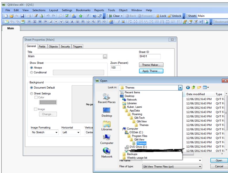Select the Conditional show sheet option

pyautogui.click(x=32, y=73)
